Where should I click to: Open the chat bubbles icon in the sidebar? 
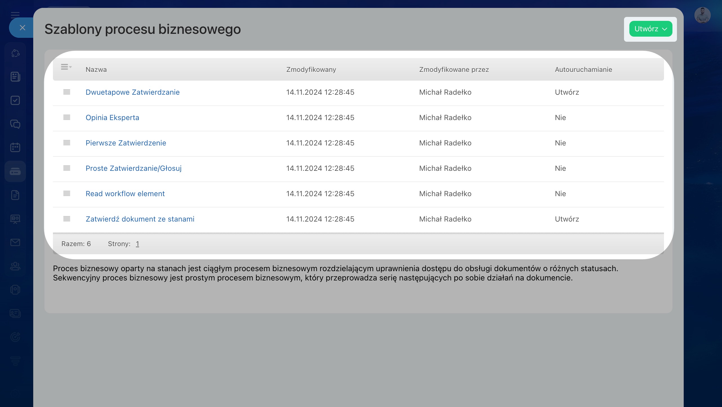15,124
